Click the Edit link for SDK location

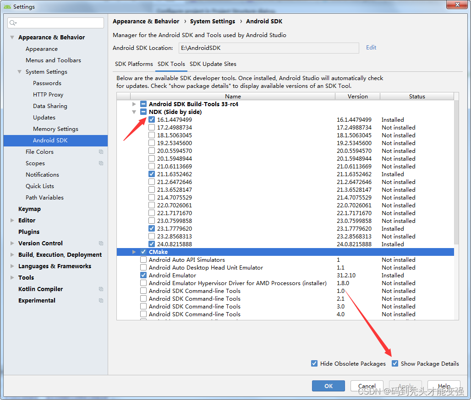click(371, 48)
